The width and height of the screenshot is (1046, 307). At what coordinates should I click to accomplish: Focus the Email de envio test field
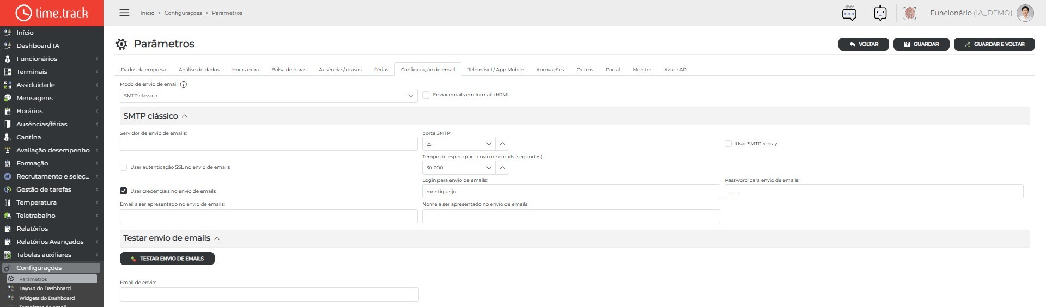[x=269, y=294]
